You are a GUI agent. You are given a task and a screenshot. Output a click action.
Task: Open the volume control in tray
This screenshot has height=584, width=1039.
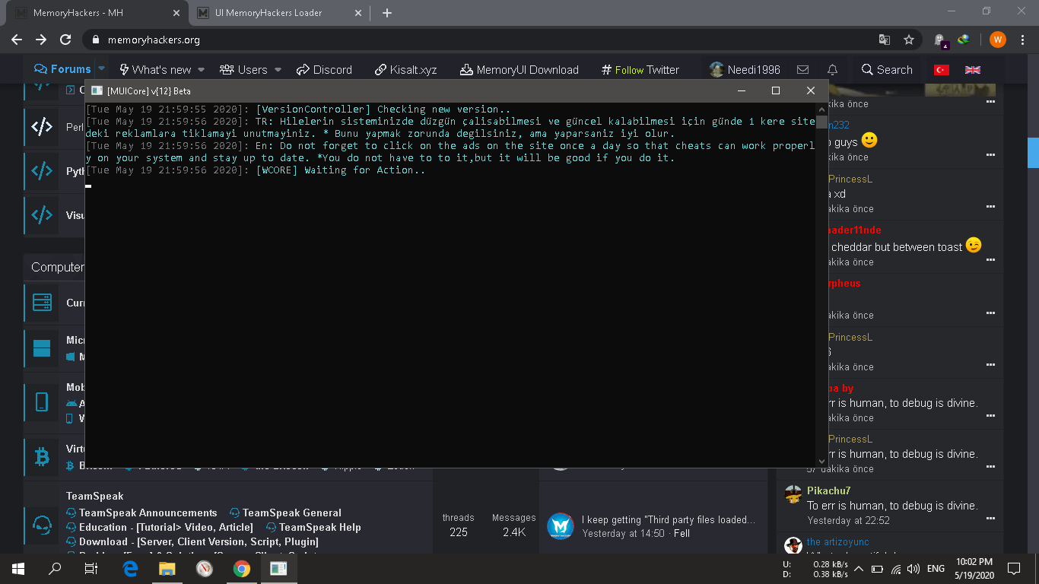[x=913, y=569]
